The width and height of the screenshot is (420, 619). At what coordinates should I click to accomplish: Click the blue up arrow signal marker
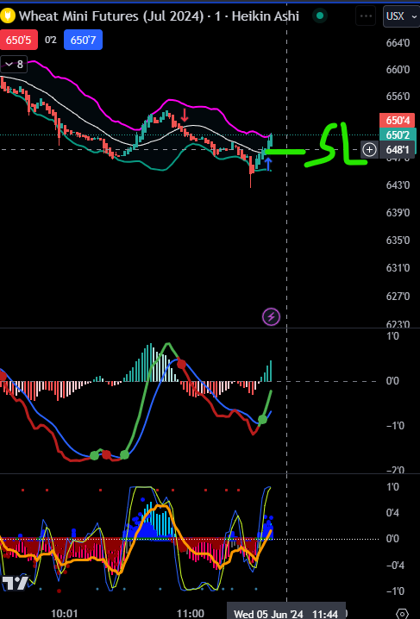[x=268, y=164]
